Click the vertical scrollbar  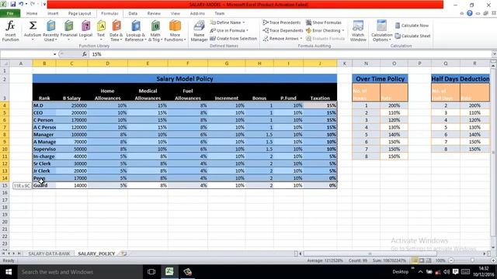(x=494, y=153)
